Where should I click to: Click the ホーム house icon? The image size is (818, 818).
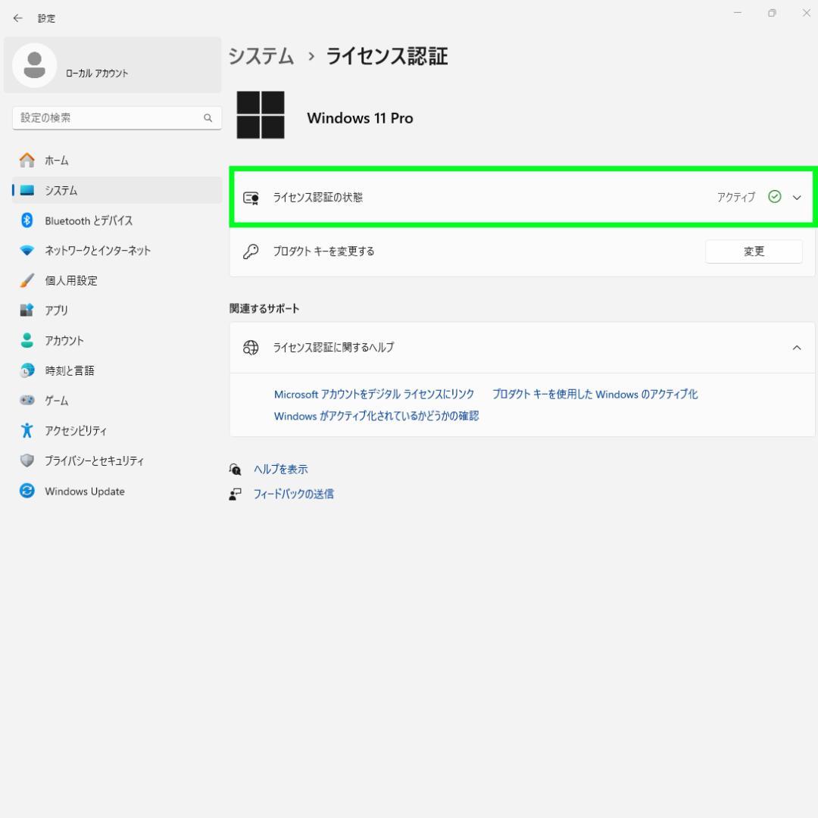27,160
